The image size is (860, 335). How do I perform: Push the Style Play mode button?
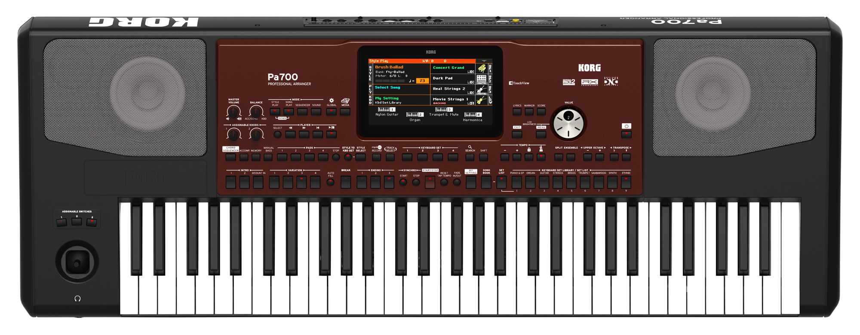pyautogui.click(x=275, y=112)
